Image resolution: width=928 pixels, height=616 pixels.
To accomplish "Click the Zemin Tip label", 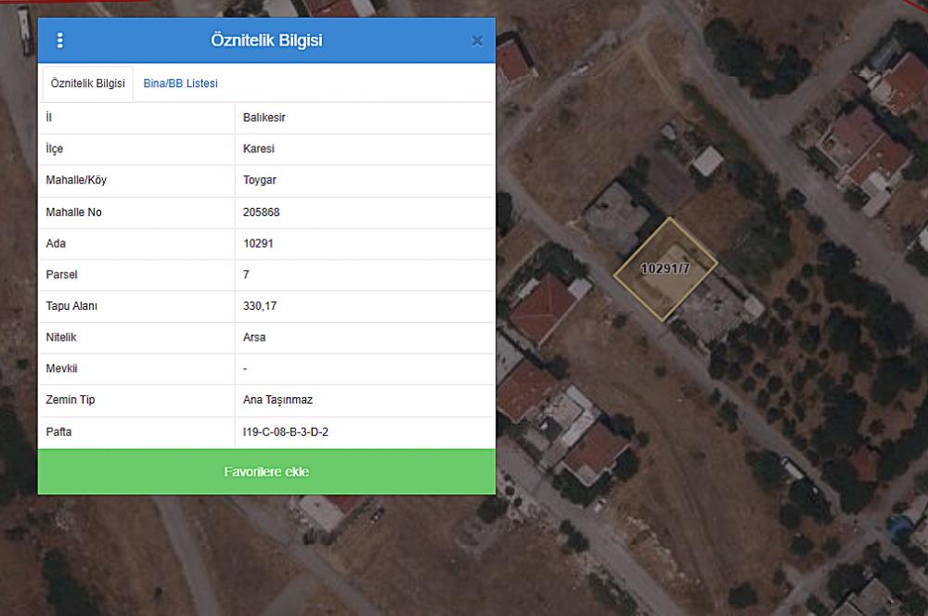I will (x=71, y=400).
